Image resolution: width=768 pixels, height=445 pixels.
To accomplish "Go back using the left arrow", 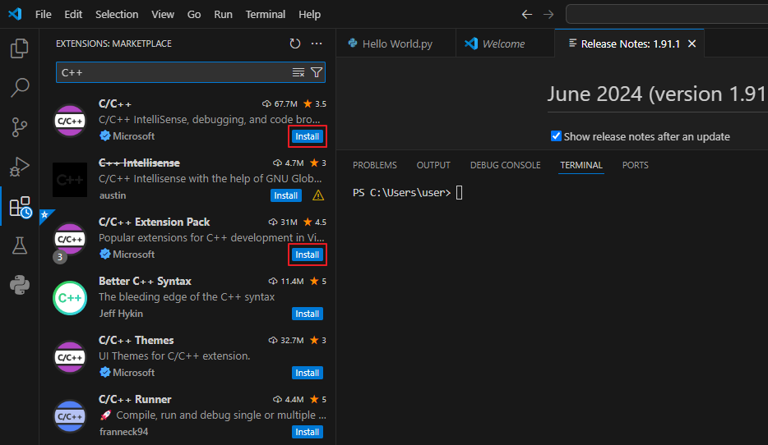I will (x=526, y=14).
